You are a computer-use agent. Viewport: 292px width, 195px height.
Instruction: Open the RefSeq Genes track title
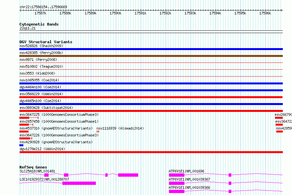[33, 167]
